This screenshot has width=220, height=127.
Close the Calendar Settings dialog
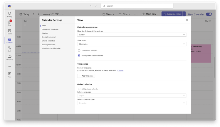click(187, 20)
